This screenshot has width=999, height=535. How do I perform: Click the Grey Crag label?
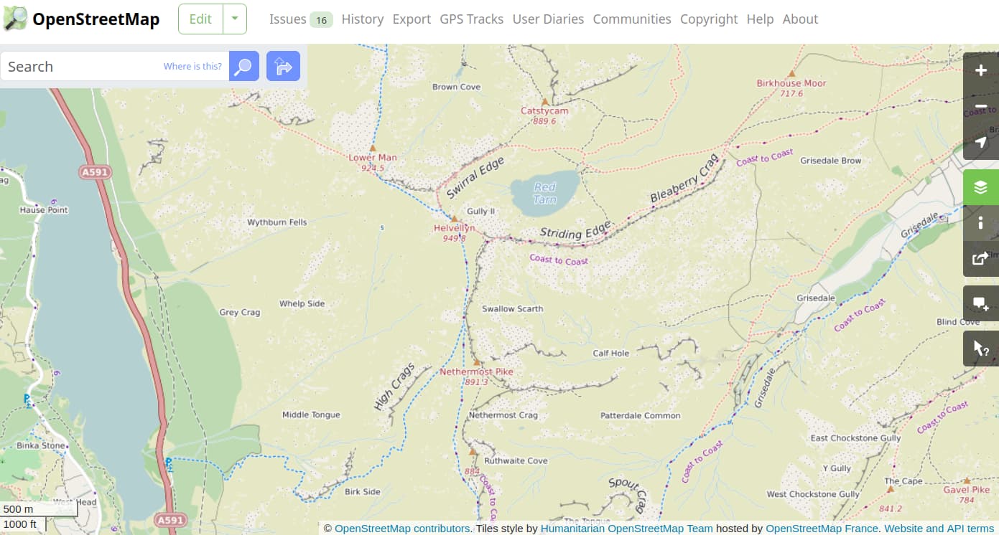pos(240,313)
